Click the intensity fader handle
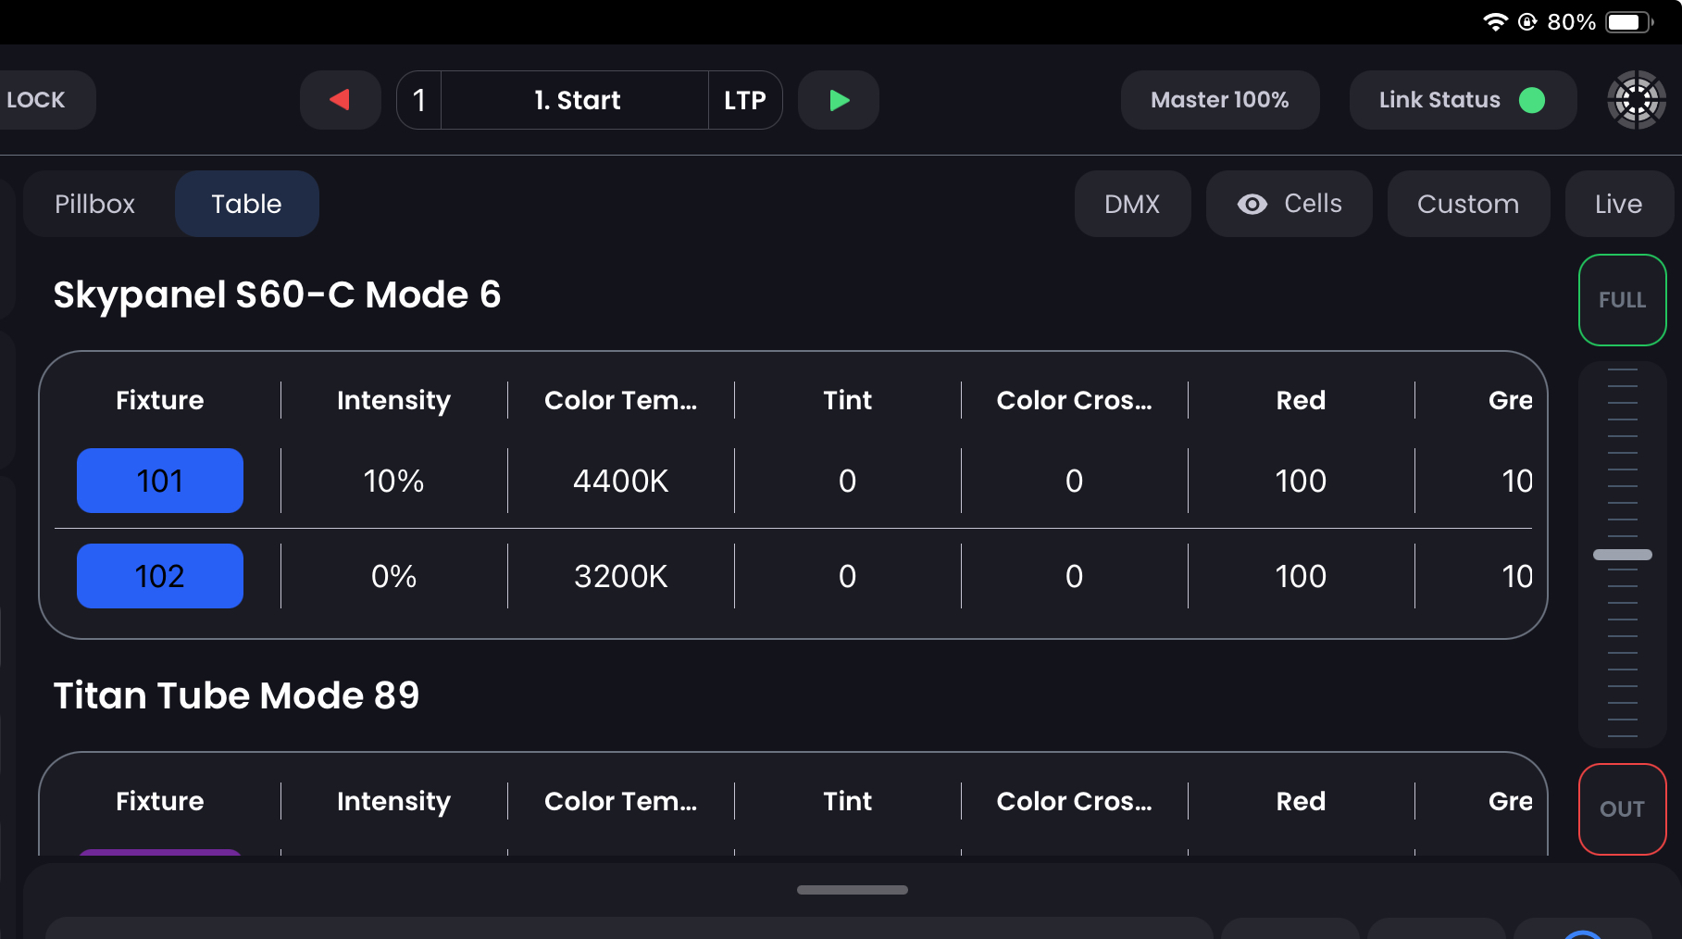This screenshot has height=939, width=1682. tap(1622, 555)
